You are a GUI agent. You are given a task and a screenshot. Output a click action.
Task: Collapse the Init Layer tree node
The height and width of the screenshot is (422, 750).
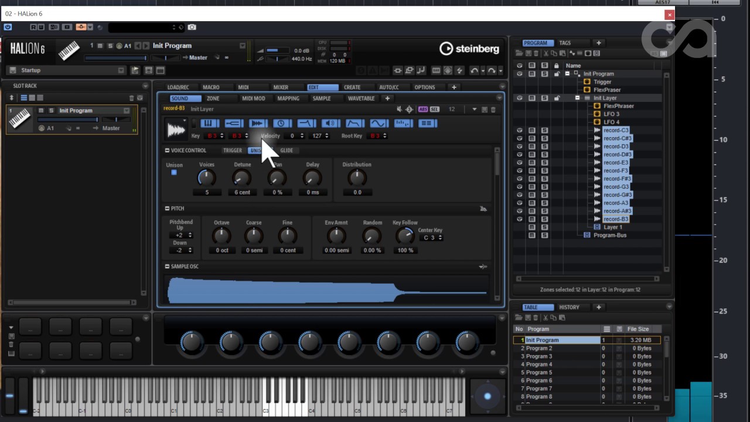coord(577,98)
